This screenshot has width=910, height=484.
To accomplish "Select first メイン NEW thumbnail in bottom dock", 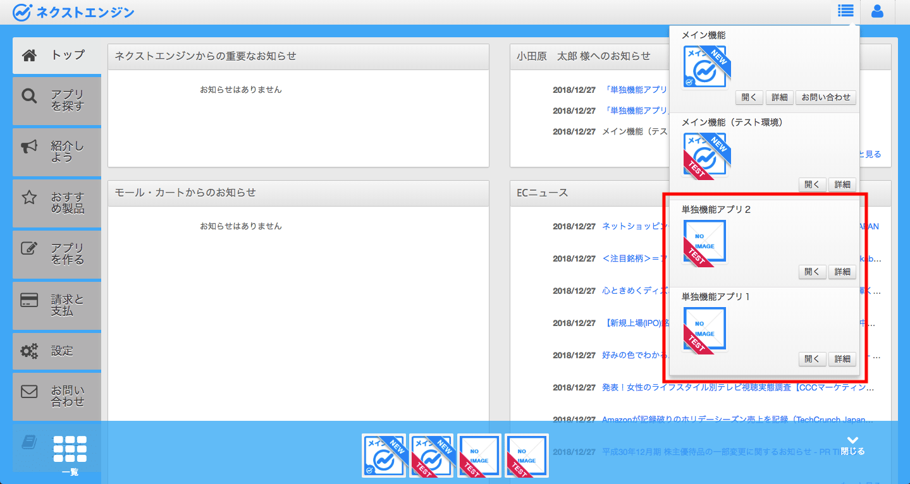I will (384, 456).
